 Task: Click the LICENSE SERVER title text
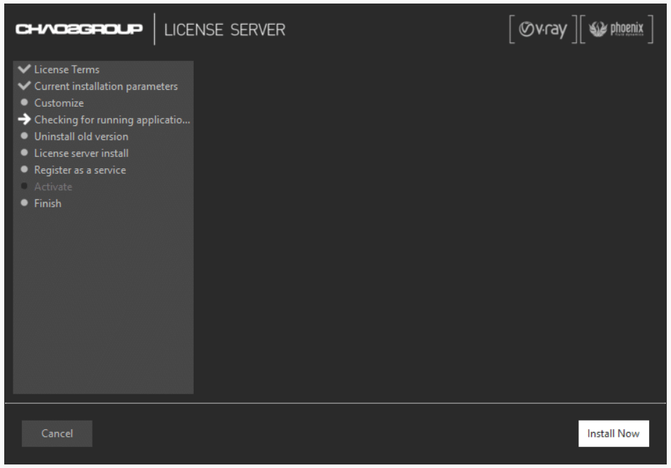pyautogui.click(x=225, y=30)
